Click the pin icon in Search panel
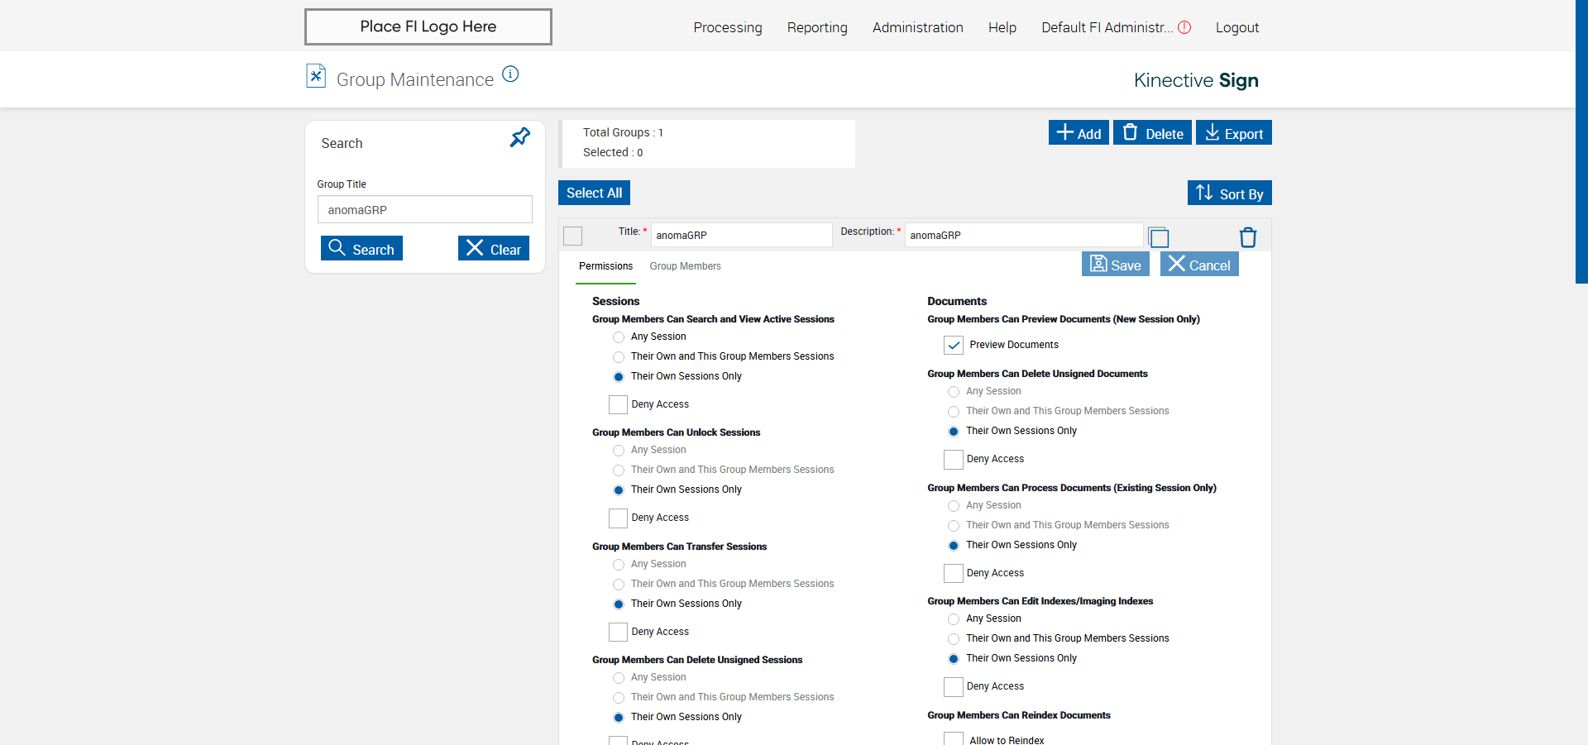Image resolution: width=1588 pixels, height=745 pixels. pos(519,137)
